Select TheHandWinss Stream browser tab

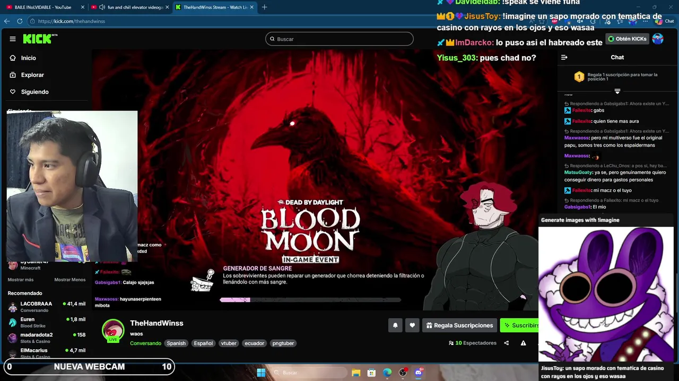tap(215, 7)
